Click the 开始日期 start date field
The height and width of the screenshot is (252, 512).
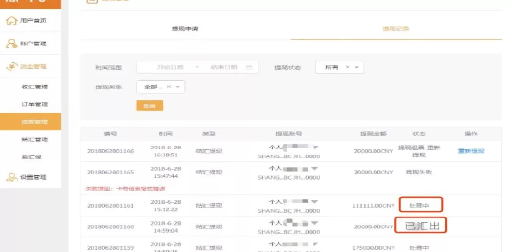pos(170,68)
